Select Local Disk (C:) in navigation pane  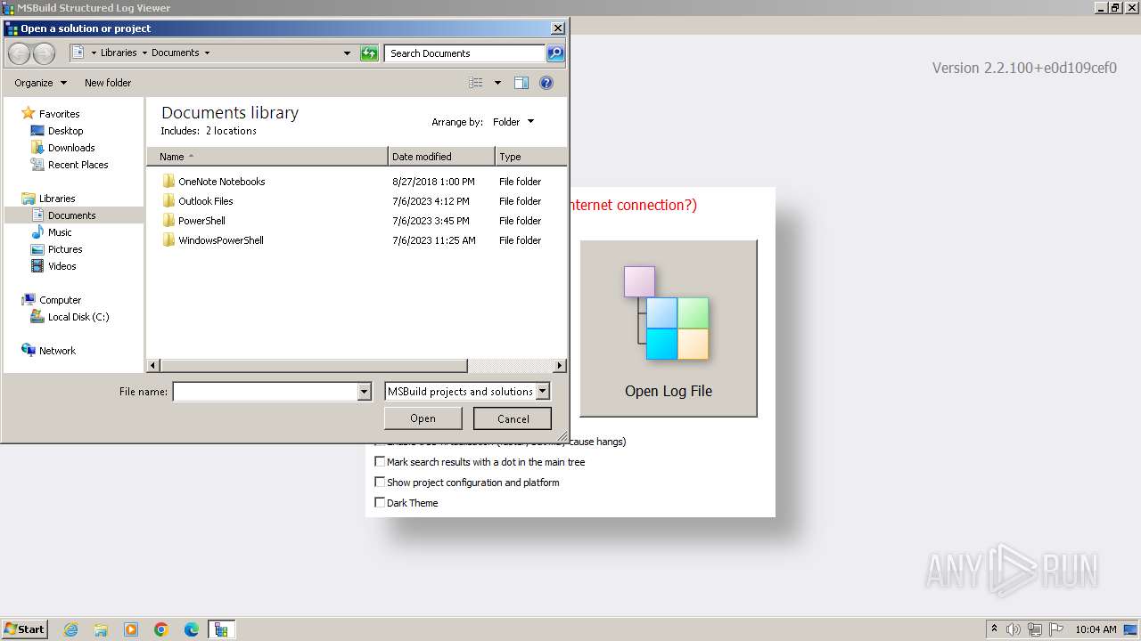tap(78, 317)
